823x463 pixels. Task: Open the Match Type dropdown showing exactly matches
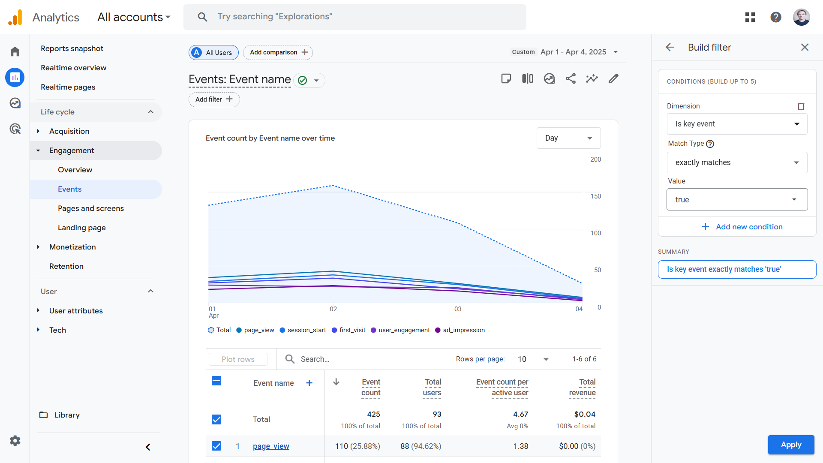[736, 162]
